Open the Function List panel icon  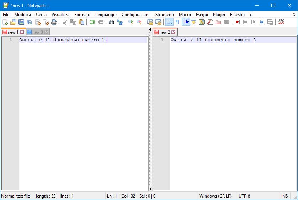coord(210,22)
